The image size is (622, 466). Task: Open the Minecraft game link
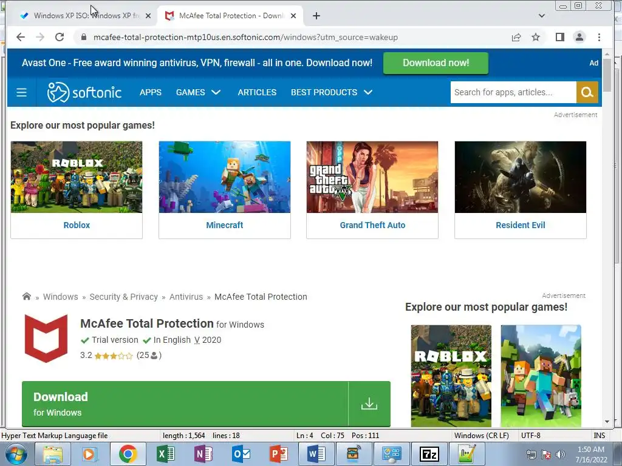click(225, 225)
